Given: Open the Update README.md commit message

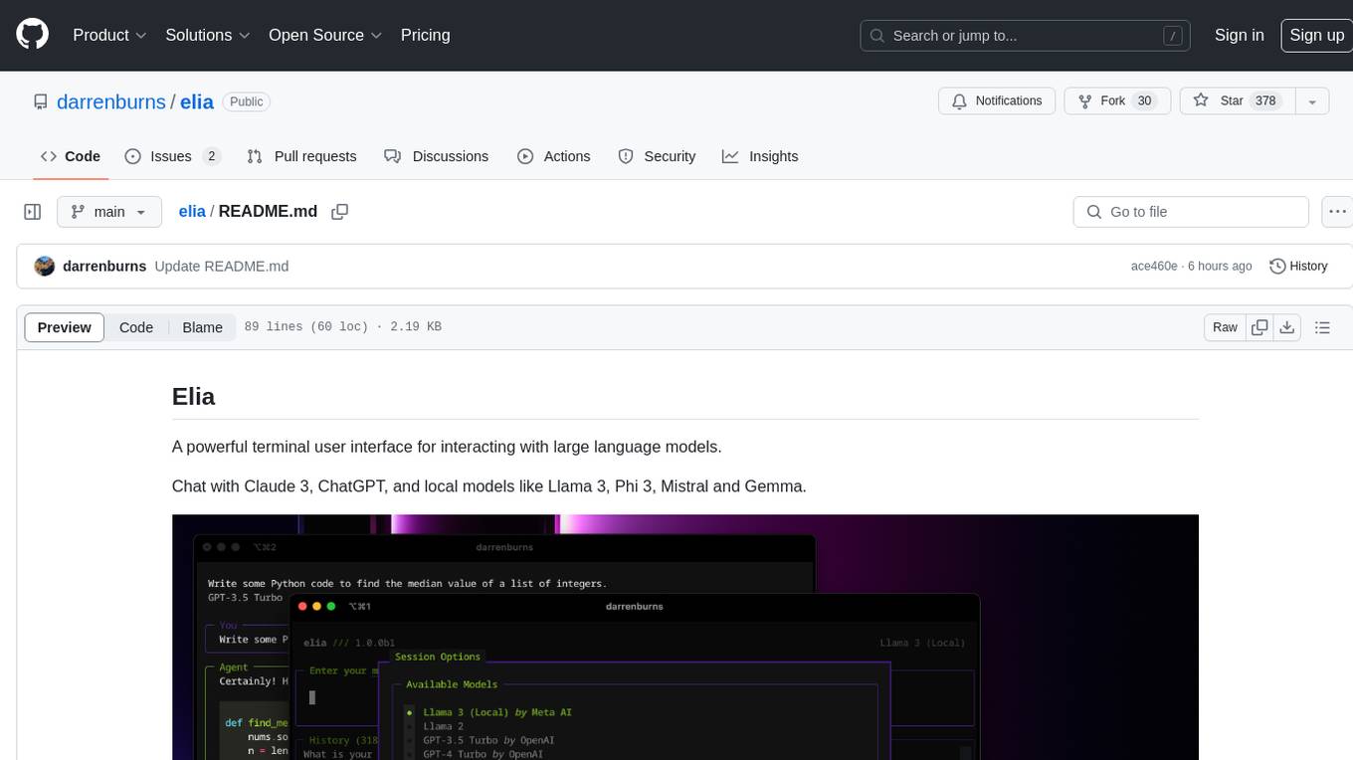Looking at the screenshot, I should (x=222, y=267).
